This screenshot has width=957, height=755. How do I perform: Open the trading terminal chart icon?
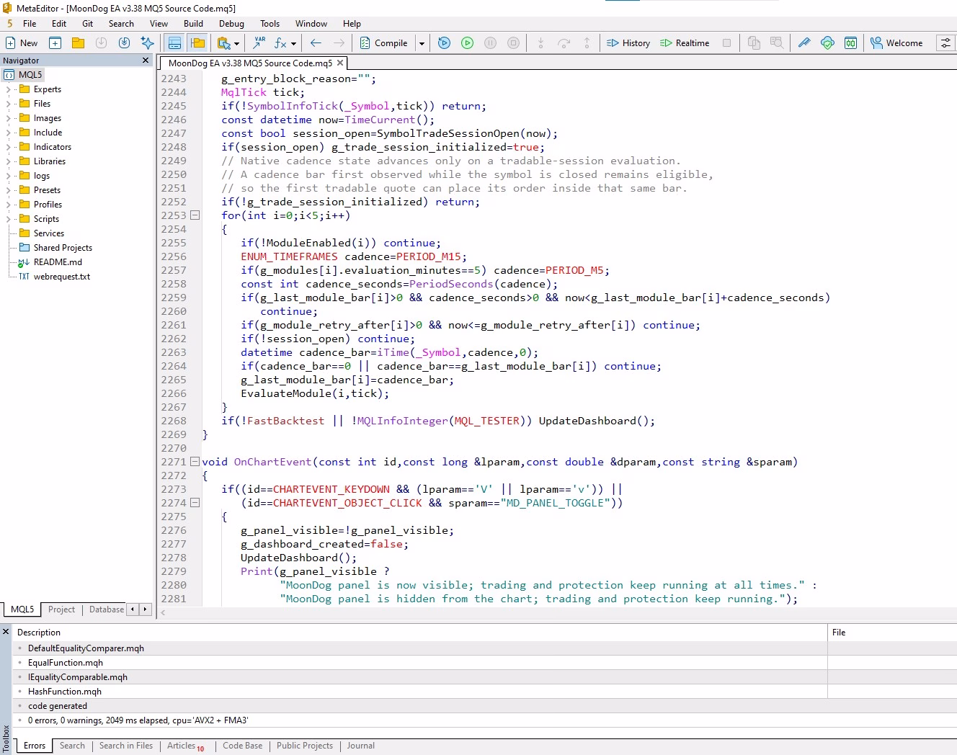pos(851,43)
